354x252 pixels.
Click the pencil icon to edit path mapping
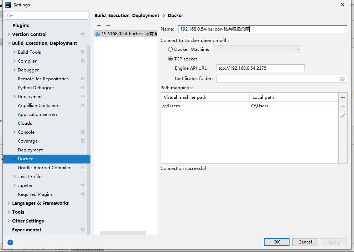point(343,116)
